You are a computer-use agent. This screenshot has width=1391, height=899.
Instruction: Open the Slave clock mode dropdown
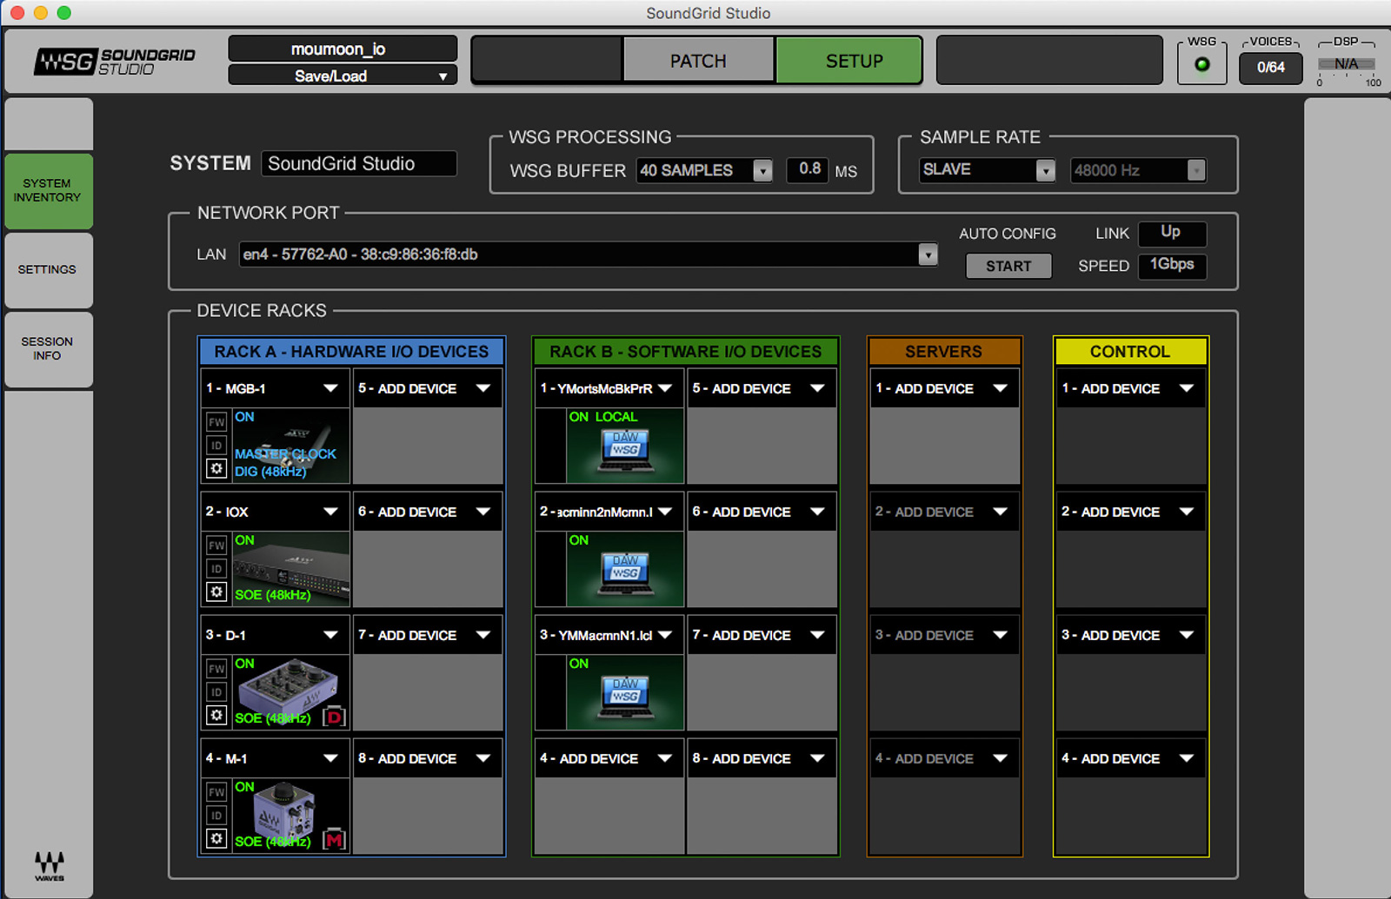pos(988,170)
